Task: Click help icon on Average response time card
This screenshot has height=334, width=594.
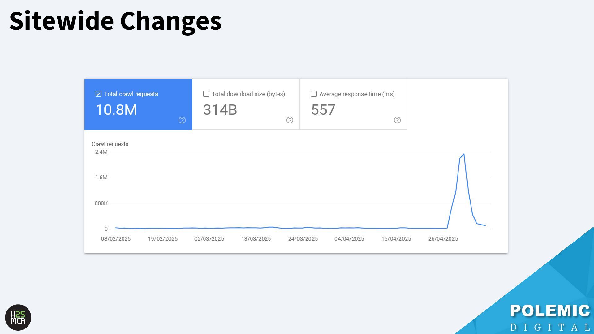Action: [x=397, y=120]
